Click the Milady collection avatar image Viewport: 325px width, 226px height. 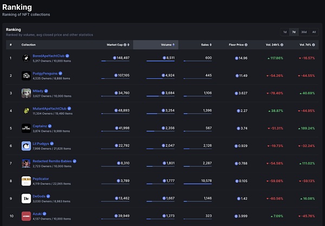click(26, 93)
